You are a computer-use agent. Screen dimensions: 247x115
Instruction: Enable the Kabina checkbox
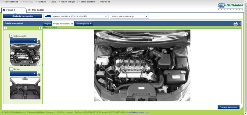point(11,69)
